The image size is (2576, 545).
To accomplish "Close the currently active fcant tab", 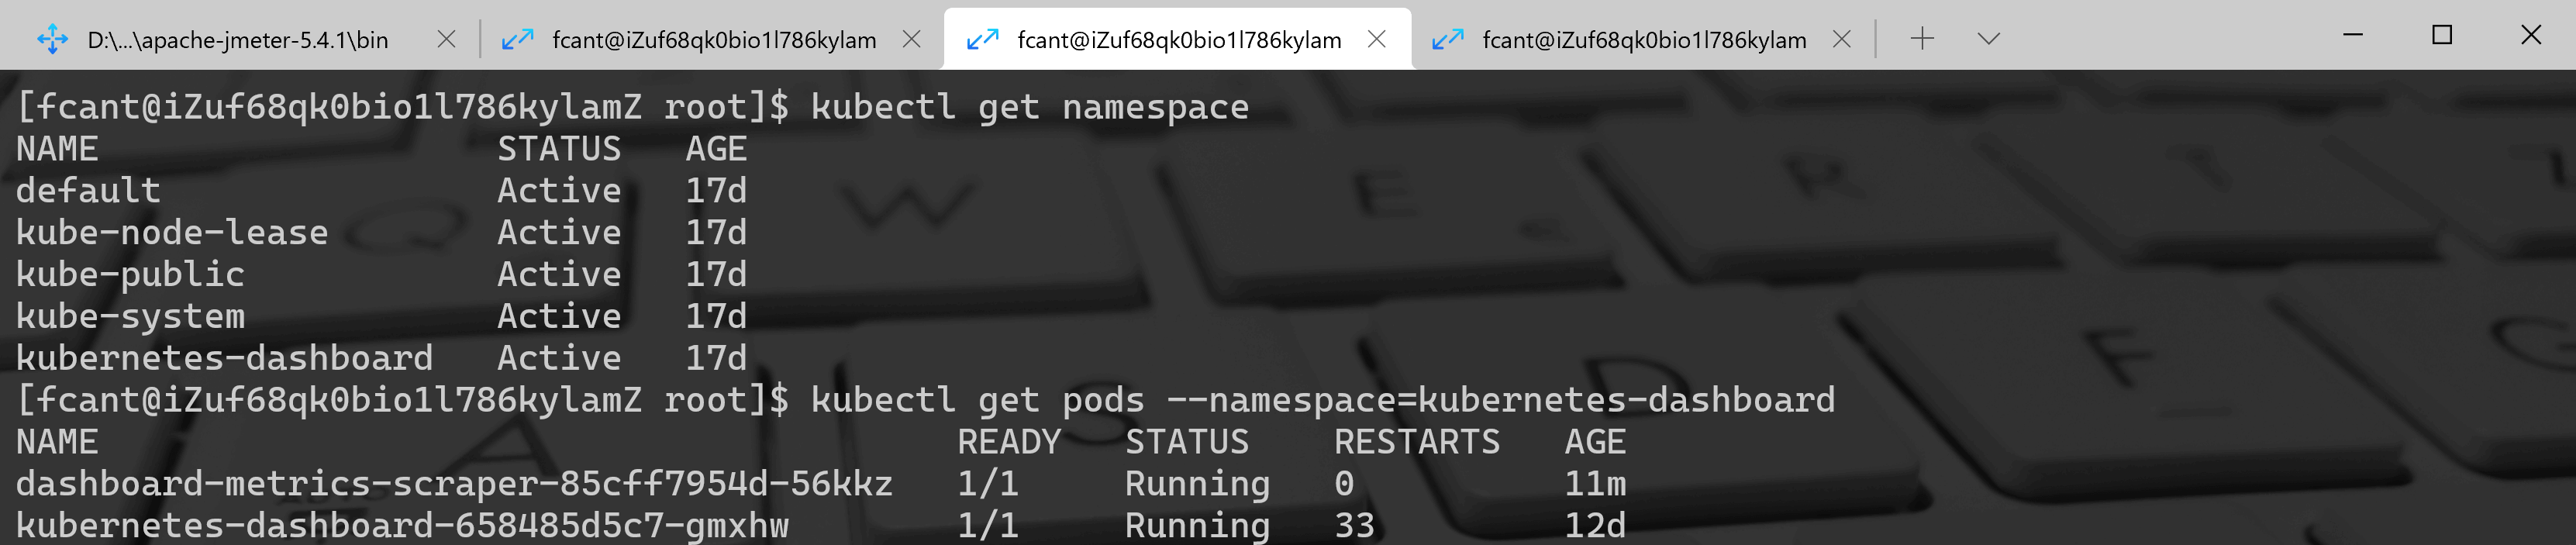I will click(1376, 39).
